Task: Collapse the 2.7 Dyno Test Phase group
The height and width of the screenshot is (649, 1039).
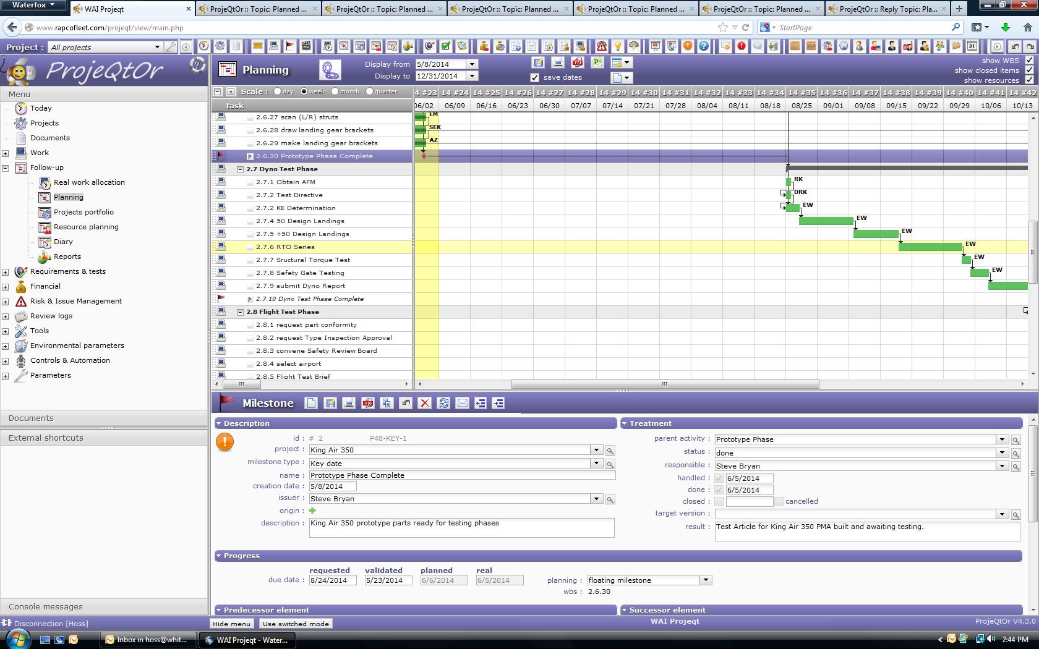Action: coord(241,169)
